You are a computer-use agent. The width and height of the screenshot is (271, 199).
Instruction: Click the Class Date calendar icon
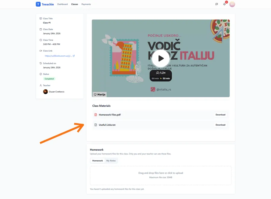coord(41,29)
